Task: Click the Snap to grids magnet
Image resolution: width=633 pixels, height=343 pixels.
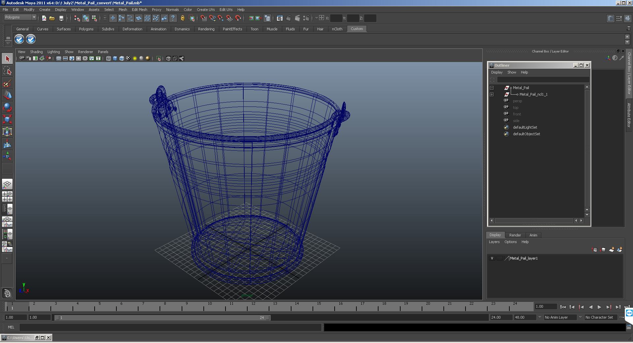Action: coord(203,18)
